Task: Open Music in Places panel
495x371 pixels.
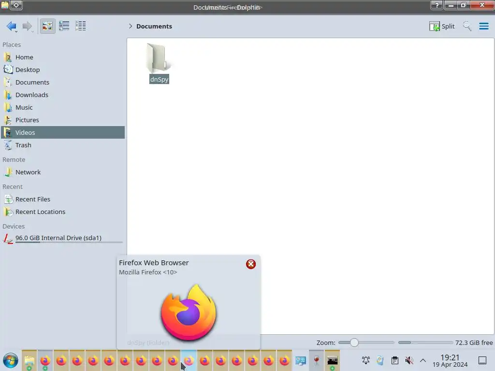Action: click(63, 108)
